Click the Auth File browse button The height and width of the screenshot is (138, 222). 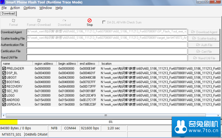pos(204,45)
